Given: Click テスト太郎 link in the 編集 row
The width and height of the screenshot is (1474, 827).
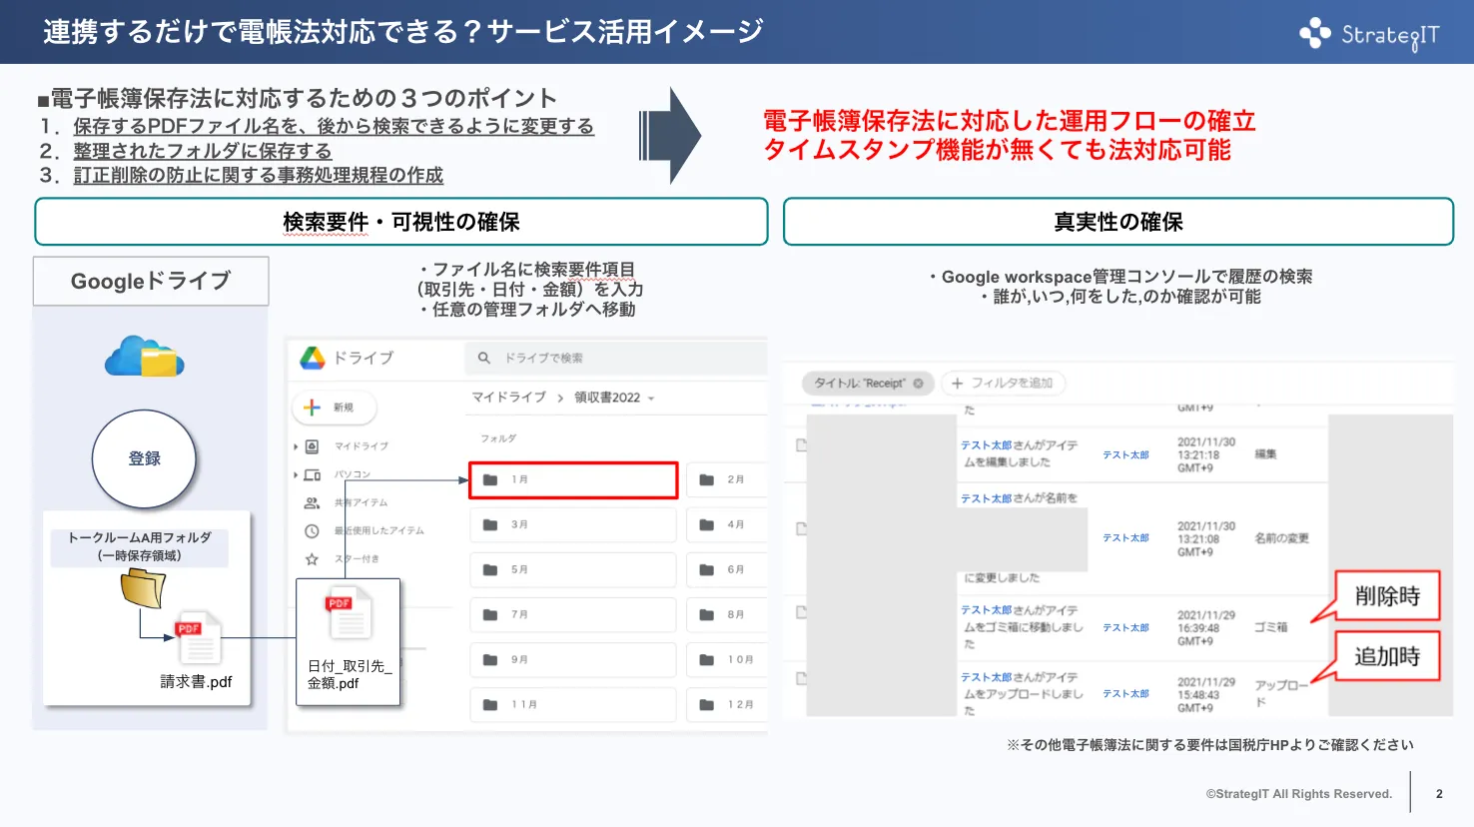Looking at the screenshot, I should click(x=1125, y=454).
